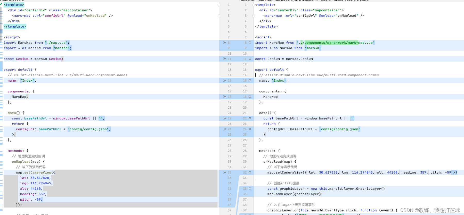Apply left change at line 8 to right

point(225,42)
